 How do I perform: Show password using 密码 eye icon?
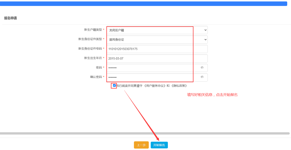click(202, 68)
